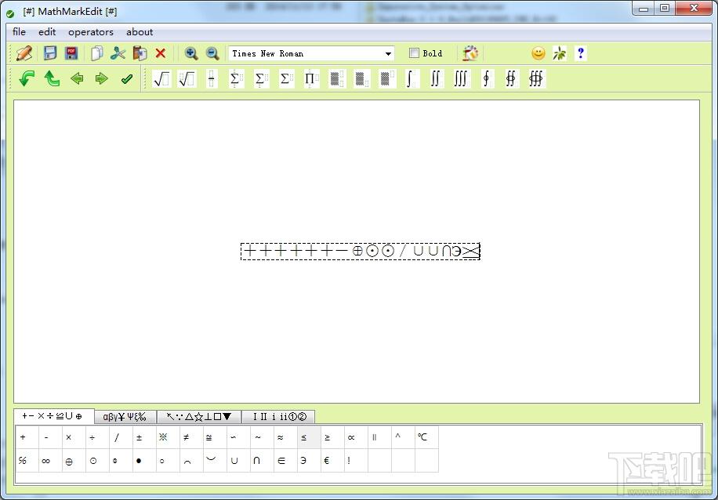Click the green up-turn arrow icon
The image size is (718, 500).
[52, 78]
